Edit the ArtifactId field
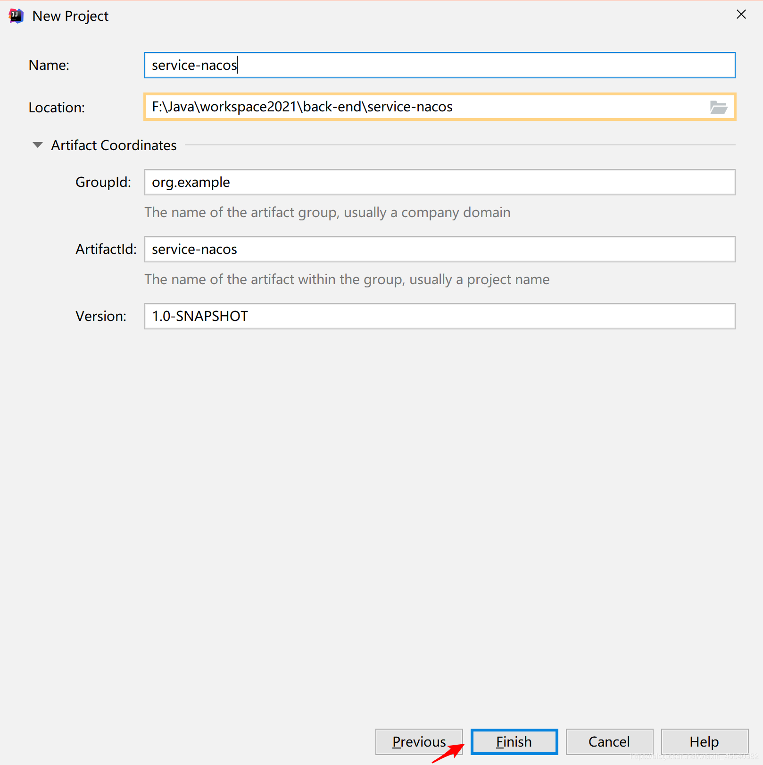The width and height of the screenshot is (763, 765). (x=440, y=249)
